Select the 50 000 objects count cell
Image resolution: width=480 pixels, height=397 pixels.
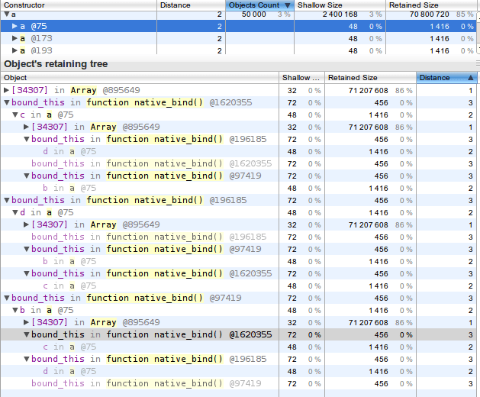[254, 15]
